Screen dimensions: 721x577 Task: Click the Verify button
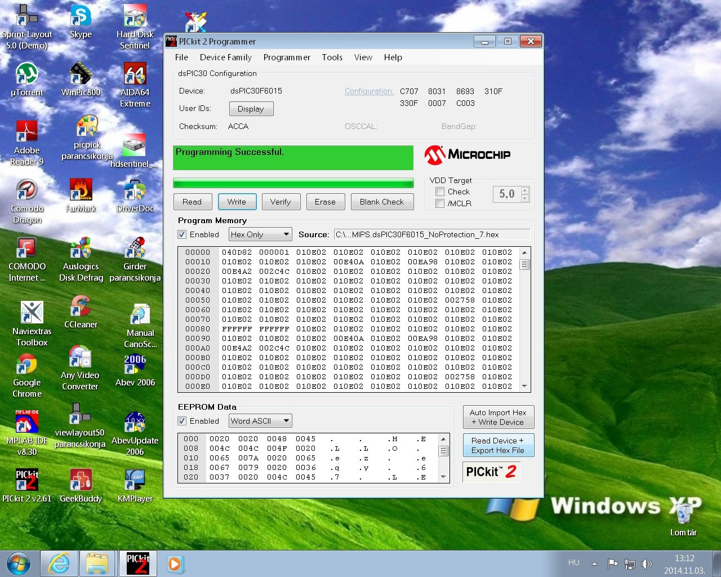281,202
